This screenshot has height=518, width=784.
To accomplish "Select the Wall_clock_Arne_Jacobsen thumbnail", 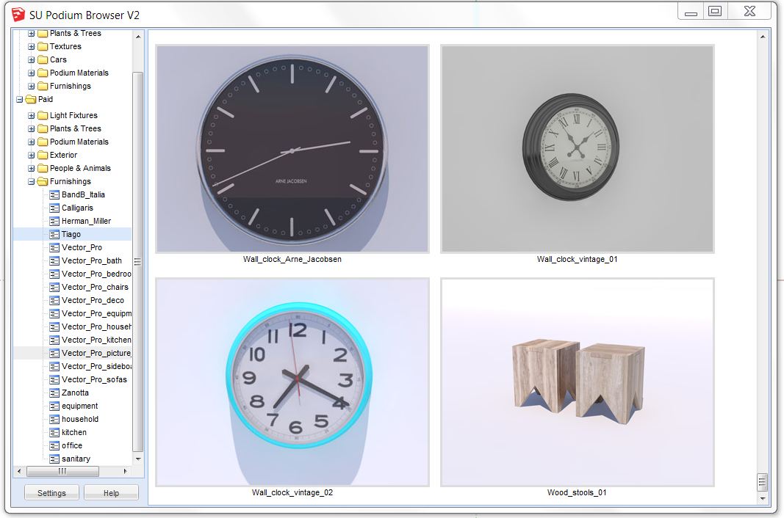I will point(292,149).
